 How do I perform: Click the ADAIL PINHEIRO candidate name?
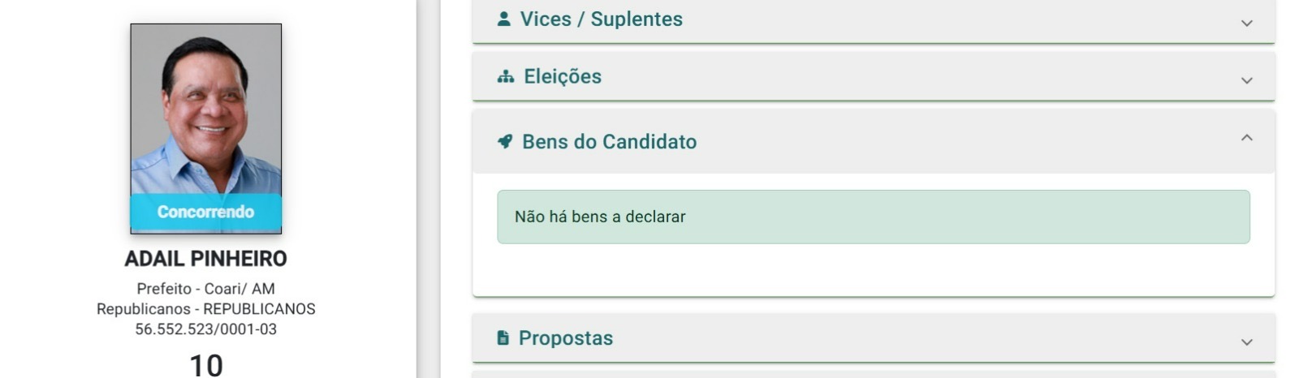click(206, 259)
